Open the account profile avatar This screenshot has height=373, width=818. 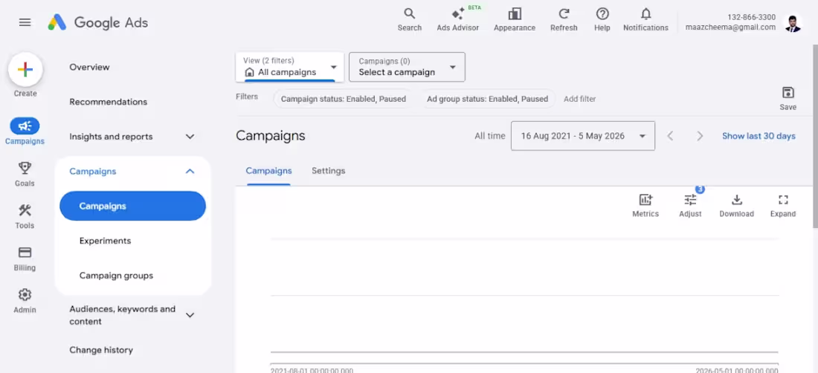[x=793, y=23]
